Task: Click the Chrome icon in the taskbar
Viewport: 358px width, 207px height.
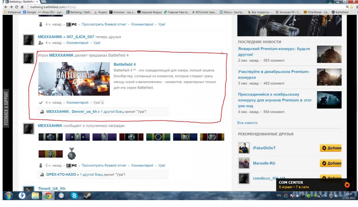Action: [48, 196]
